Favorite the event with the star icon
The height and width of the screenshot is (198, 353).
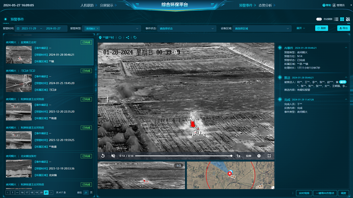click(120, 38)
